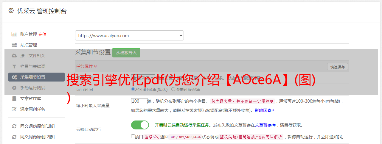Viewport: 382px width, 144px height.
Task: Click the bar chart icon for 账户管理
Action: pos(14,34)
